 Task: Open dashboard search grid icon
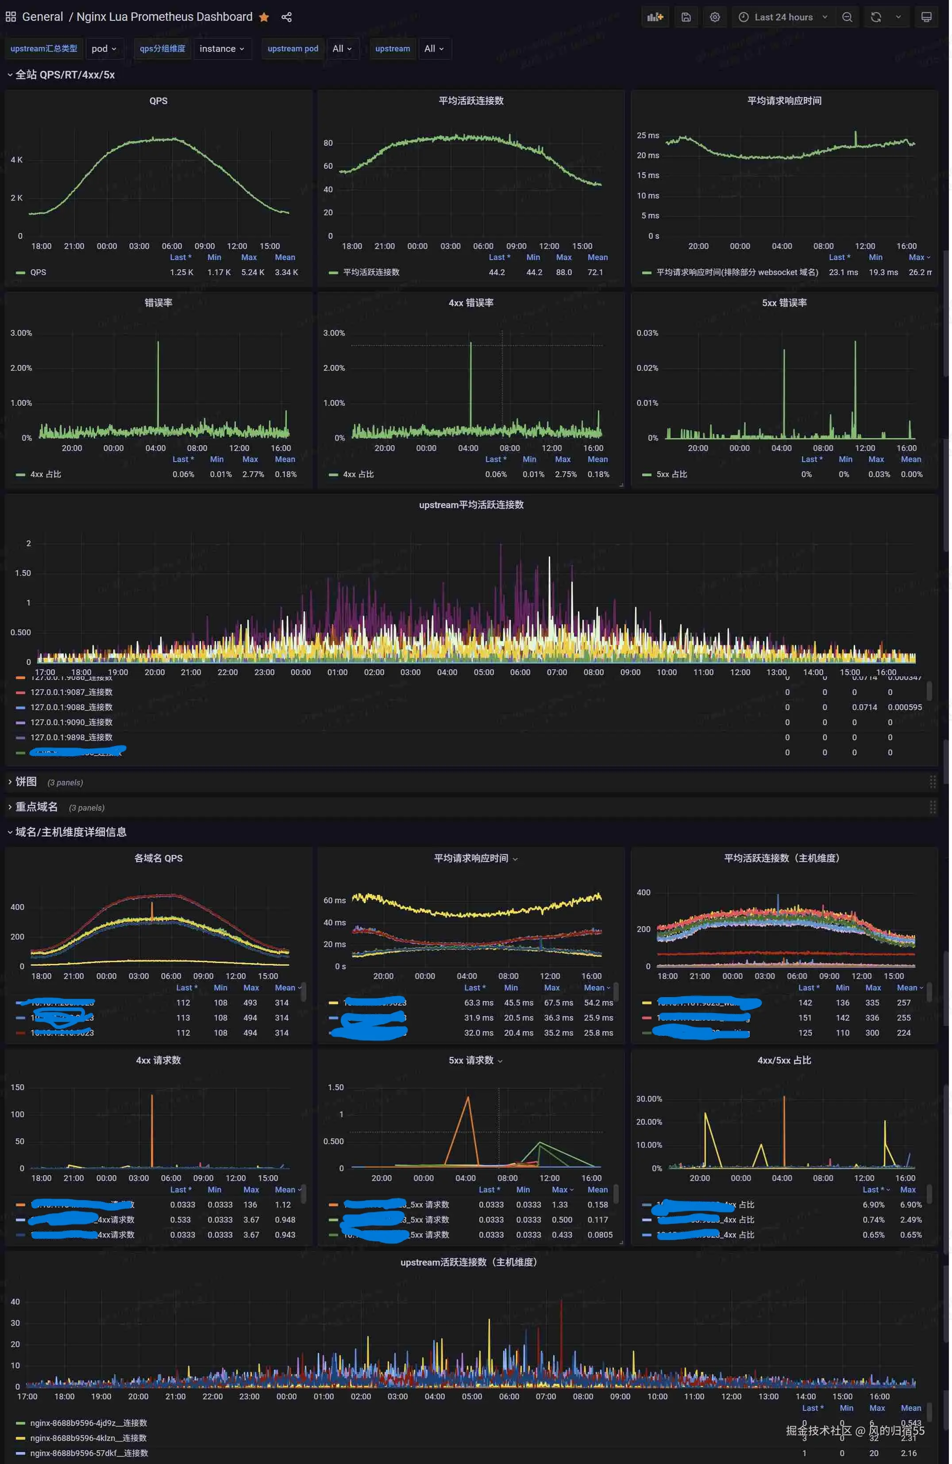click(11, 17)
